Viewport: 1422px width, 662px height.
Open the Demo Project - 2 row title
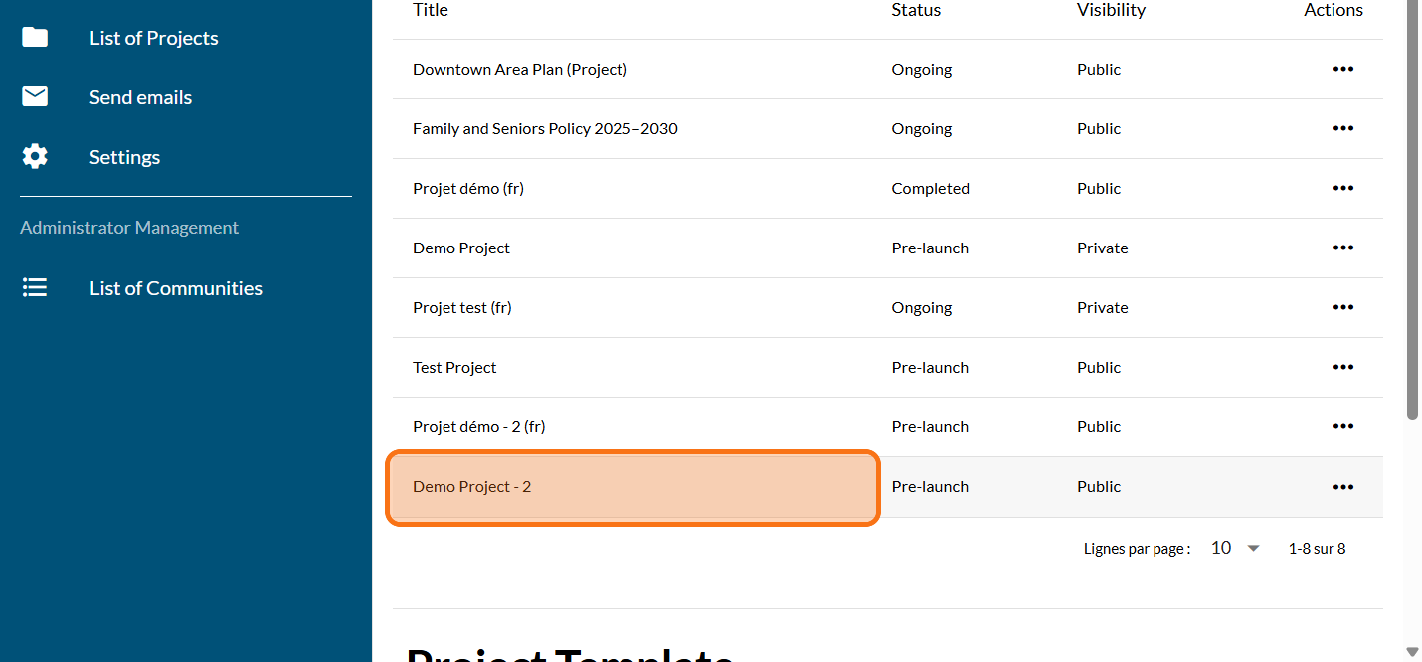coord(472,487)
